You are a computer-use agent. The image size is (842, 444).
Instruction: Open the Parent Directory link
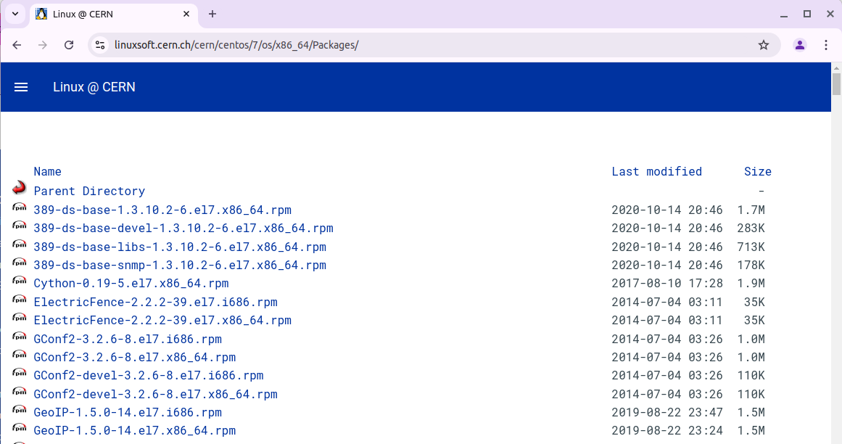point(89,191)
